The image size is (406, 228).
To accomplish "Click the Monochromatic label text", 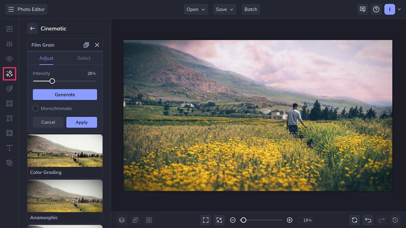I will 56,108.
